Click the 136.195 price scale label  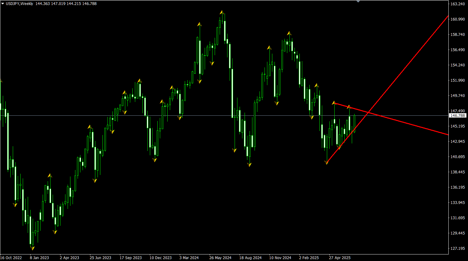click(x=457, y=187)
